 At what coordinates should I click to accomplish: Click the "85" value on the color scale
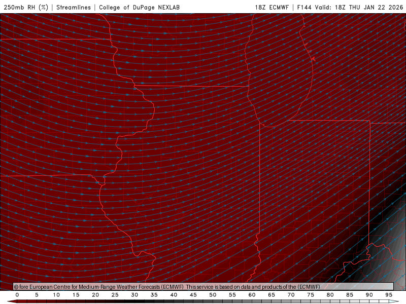350,295
